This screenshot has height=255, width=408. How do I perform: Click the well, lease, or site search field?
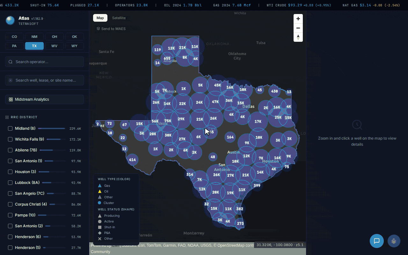pyautogui.click(x=44, y=80)
